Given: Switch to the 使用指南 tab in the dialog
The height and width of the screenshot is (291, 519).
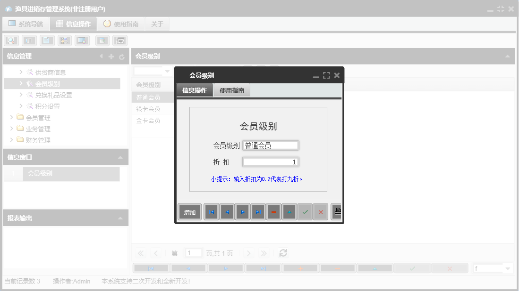Looking at the screenshot, I should point(232,90).
